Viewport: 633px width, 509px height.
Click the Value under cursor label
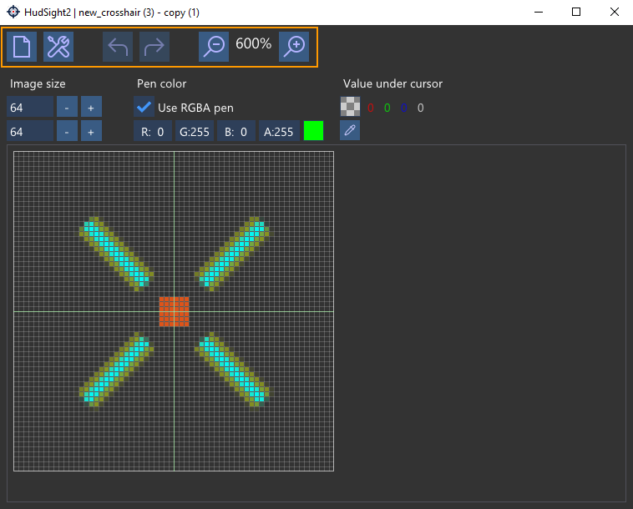(392, 83)
